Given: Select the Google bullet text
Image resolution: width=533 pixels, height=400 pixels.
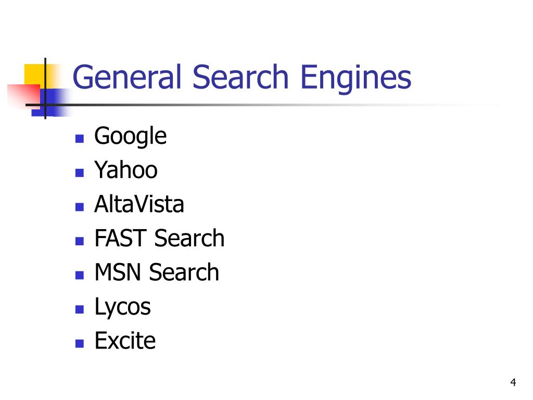Looking at the screenshot, I should pyautogui.click(x=130, y=136).
